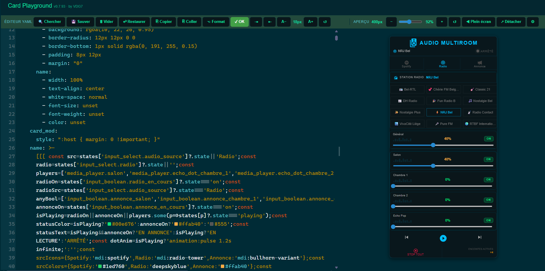Viewport: 545px width, 271px height.
Task: Toggle the Général ON switch
Action: pos(489,139)
